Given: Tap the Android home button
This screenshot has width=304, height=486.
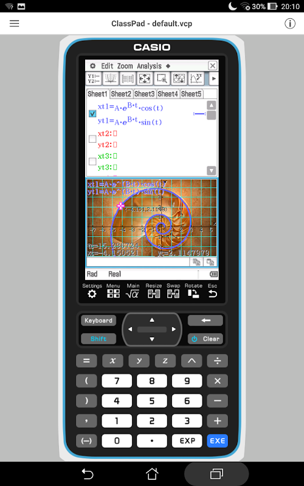Looking at the screenshot, I should click(151, 474).
